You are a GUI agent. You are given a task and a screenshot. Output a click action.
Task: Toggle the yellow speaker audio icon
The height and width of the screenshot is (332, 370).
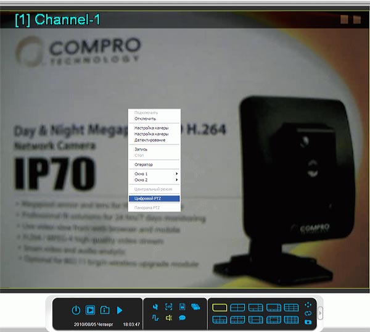click(x=169, y=318)
